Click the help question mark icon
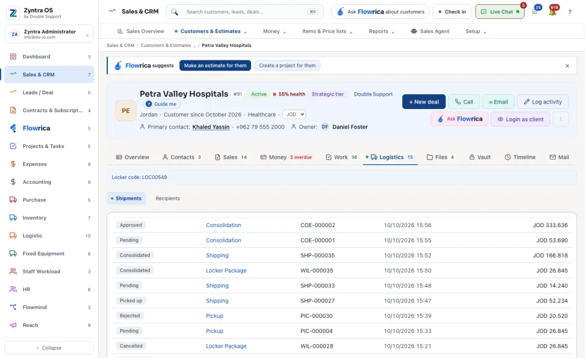The width and height of the screenshot is (585, 358). 570,12
